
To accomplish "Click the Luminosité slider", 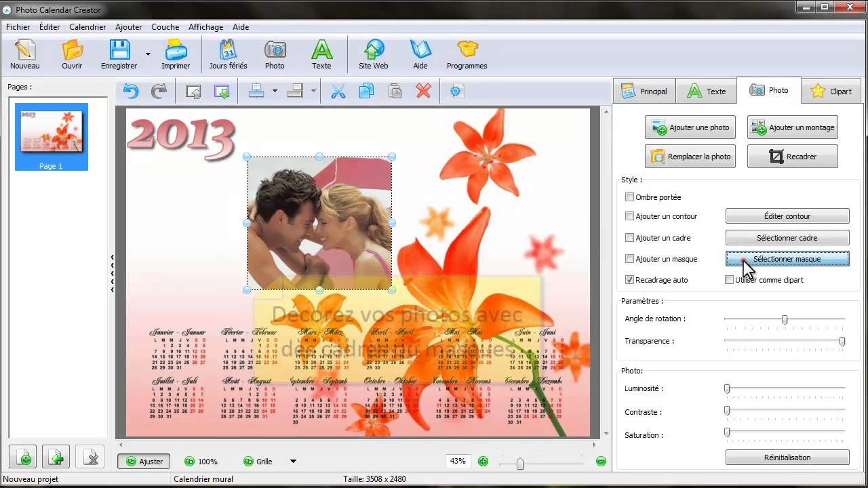I will (x=785, y=389).
